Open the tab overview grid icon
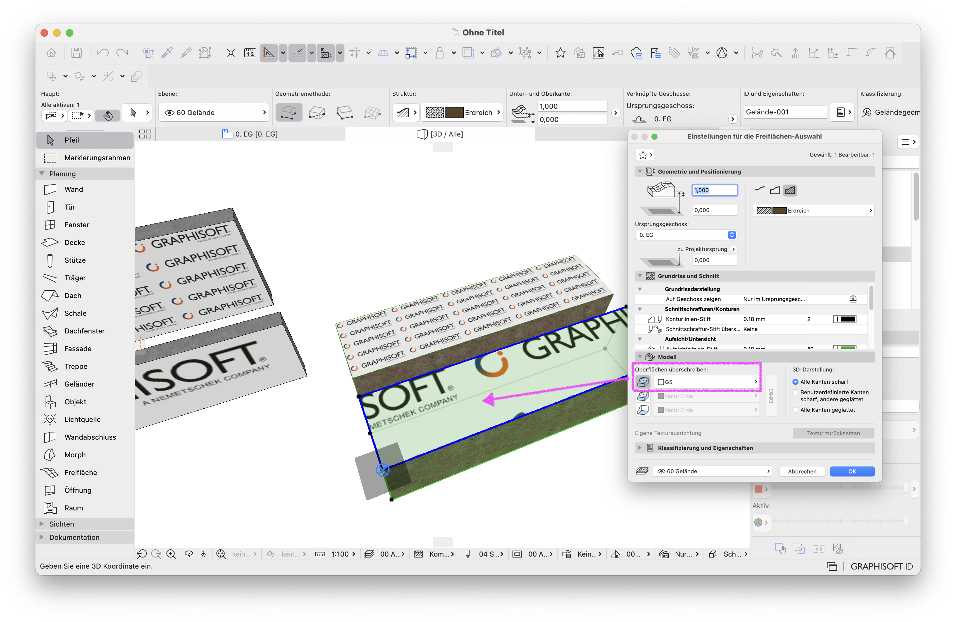This screenshot has height=622, width=956. (145, 134)
